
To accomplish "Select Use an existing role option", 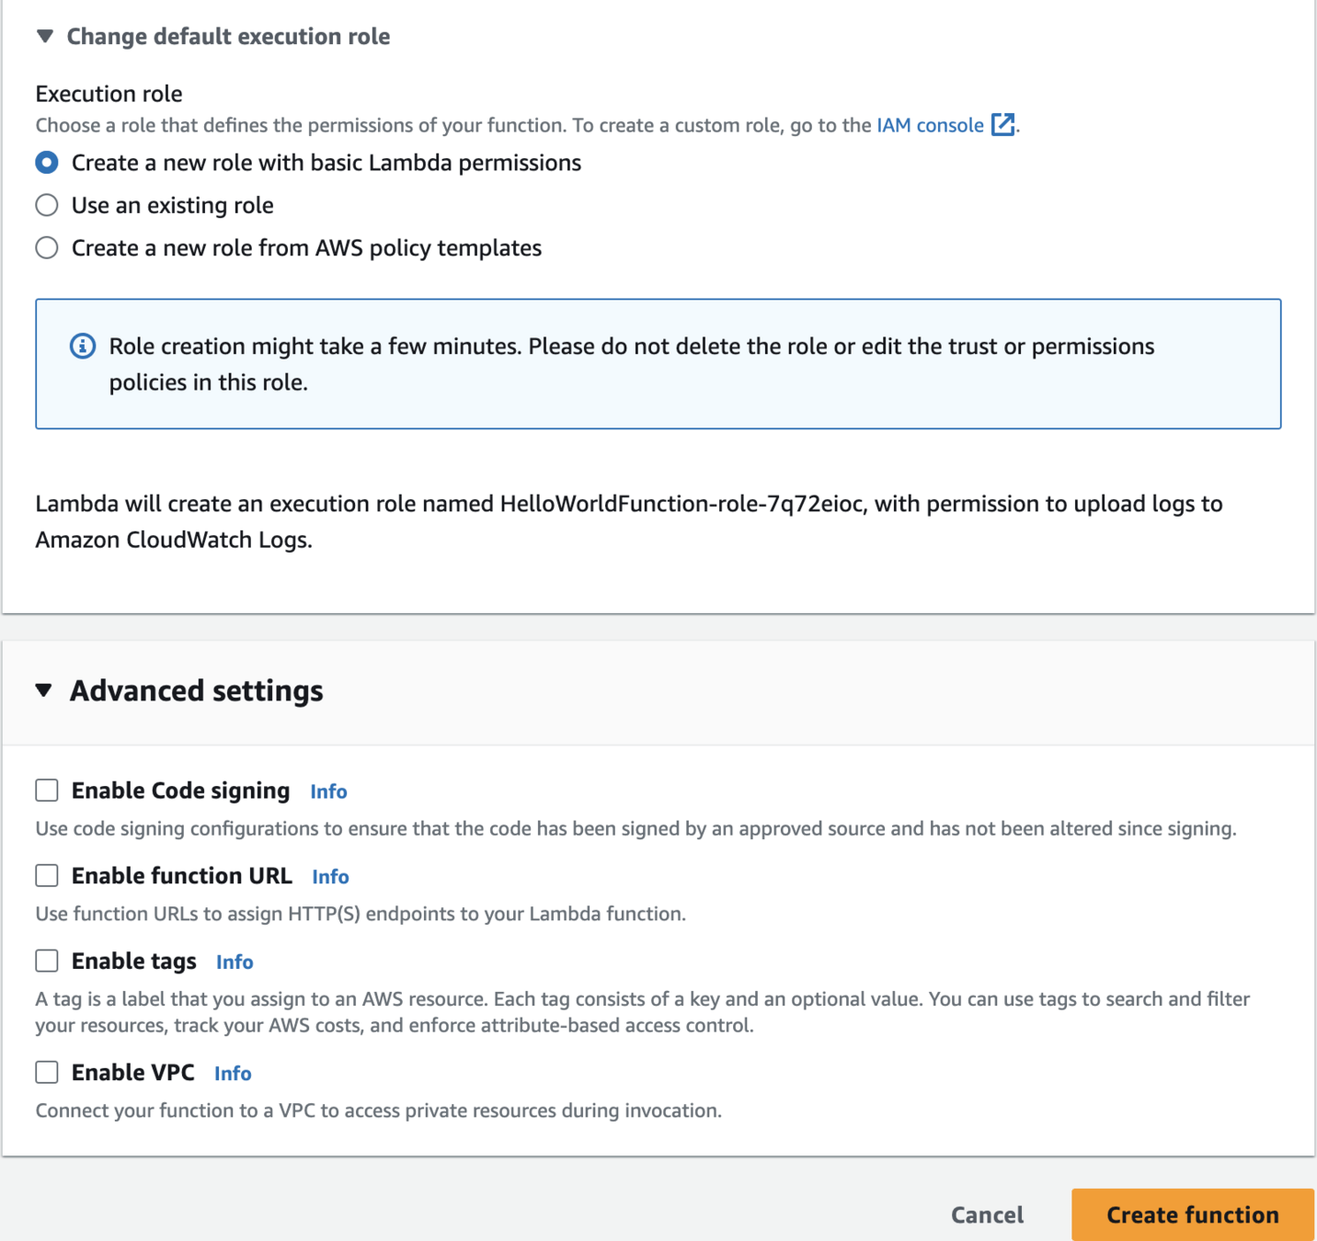I will point(47,205).
